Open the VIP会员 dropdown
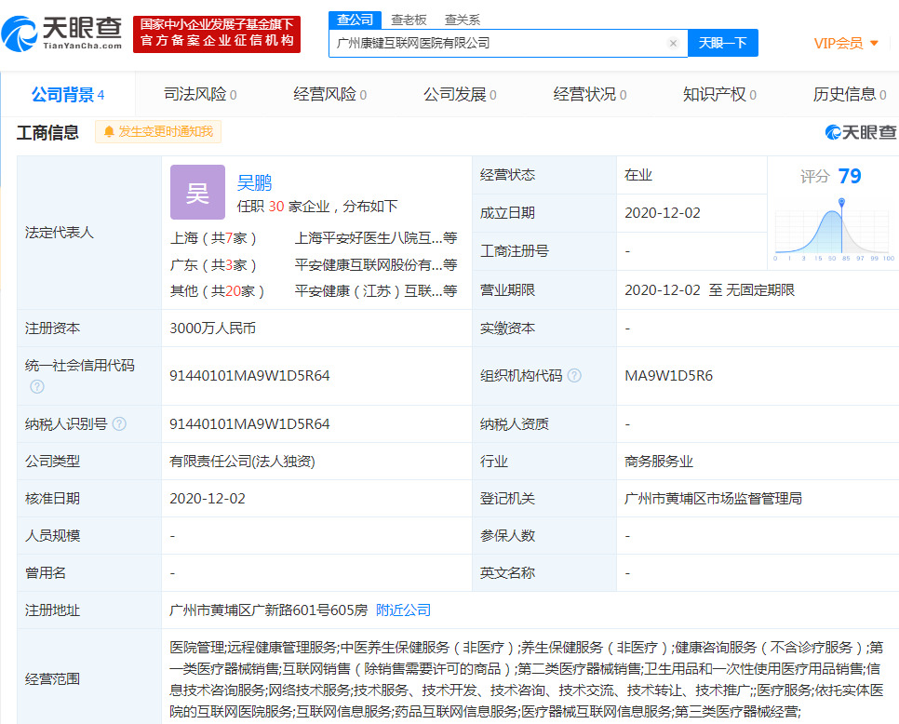The height and width of the screenshot is (724, 899). coord(846,43)
